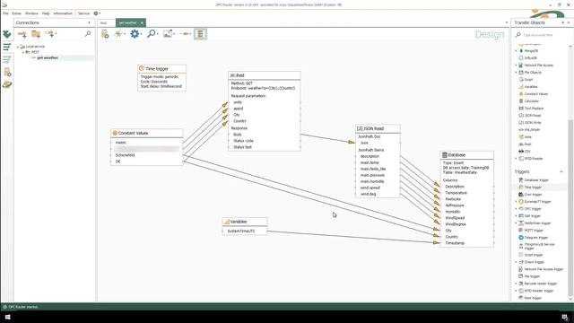Open the dropdown arrow beside menu bar circle icon
Image resolution: width=574 pixels, height=323 pixels.
point(100,13)
